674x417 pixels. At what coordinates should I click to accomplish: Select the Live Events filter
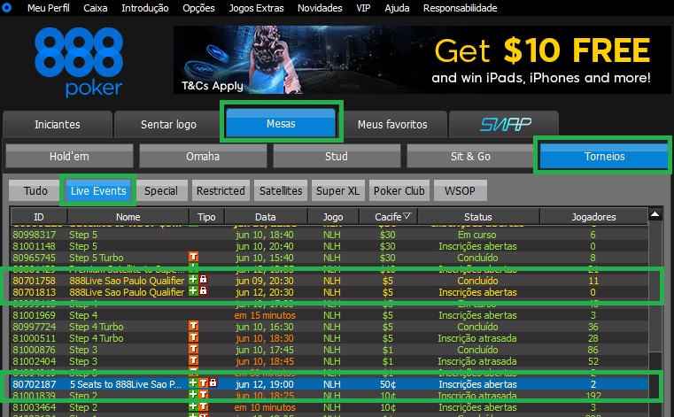point(98,190)
